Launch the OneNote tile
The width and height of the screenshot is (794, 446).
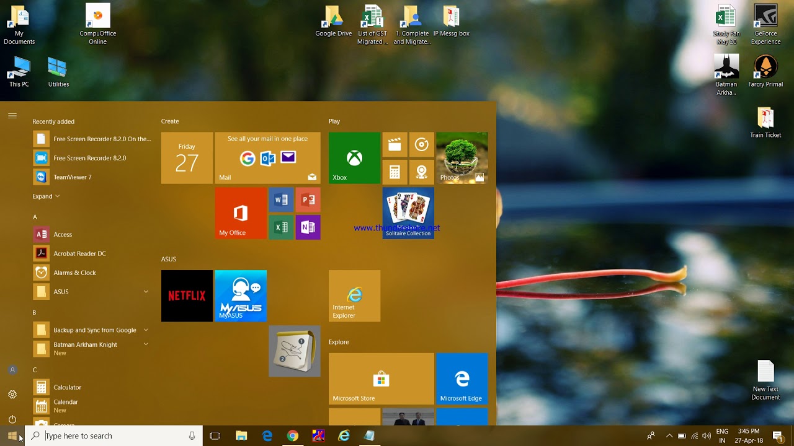point(308,227)
